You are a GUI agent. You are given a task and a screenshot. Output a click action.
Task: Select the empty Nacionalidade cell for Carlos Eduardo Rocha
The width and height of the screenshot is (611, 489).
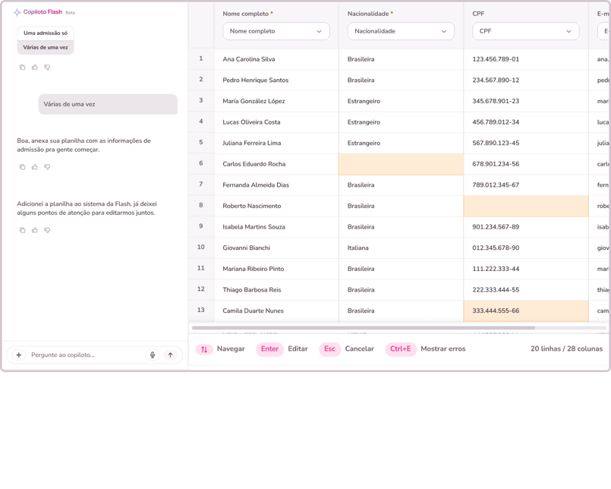click(401, 164)
